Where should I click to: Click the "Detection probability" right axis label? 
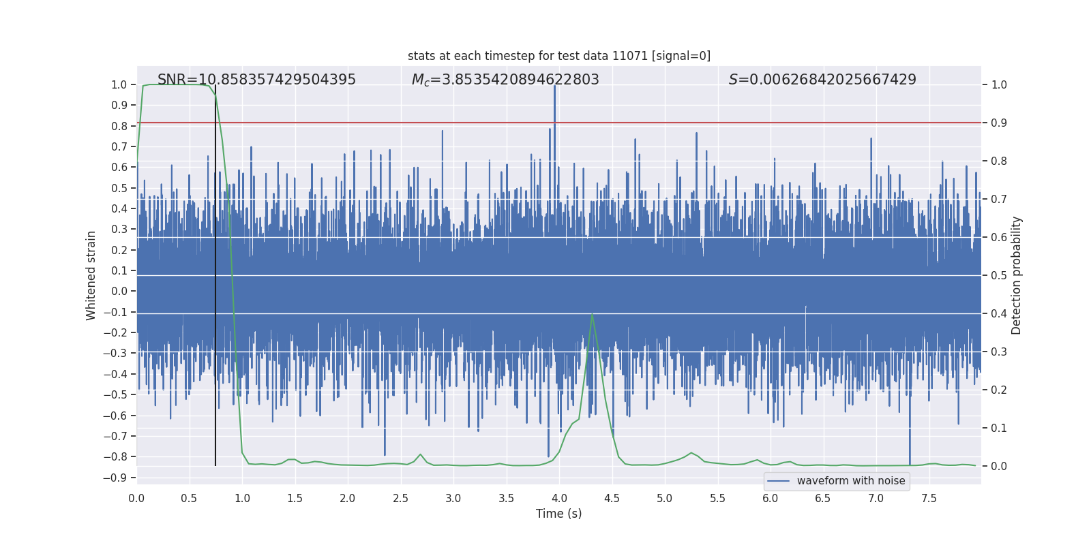point(1017,275)
